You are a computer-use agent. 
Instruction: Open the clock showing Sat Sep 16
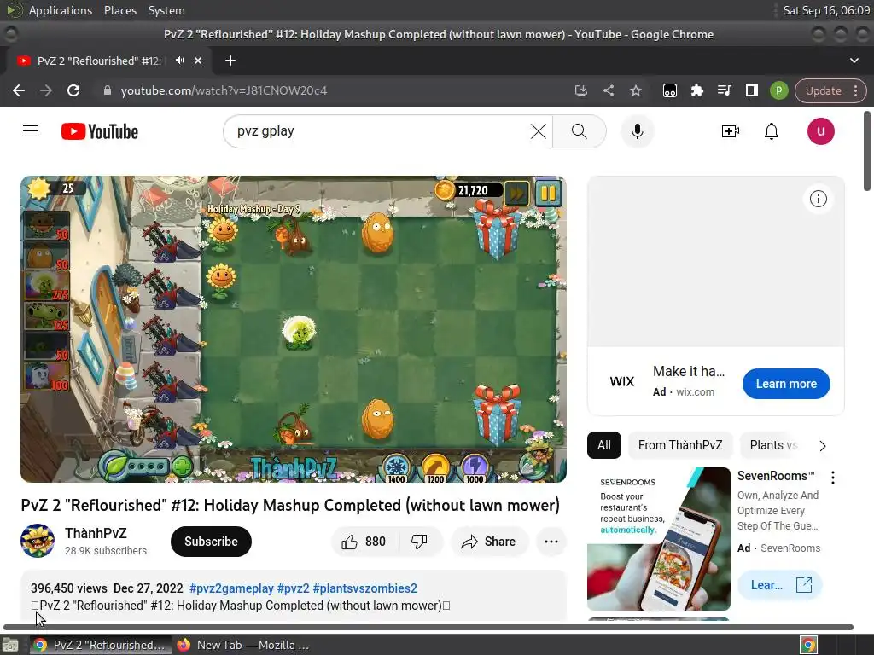coord(826,10)
